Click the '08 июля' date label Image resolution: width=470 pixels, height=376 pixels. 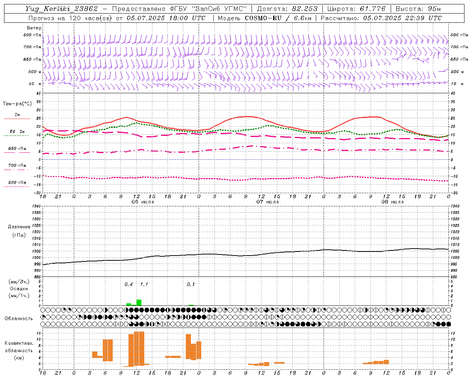point(393,202)
